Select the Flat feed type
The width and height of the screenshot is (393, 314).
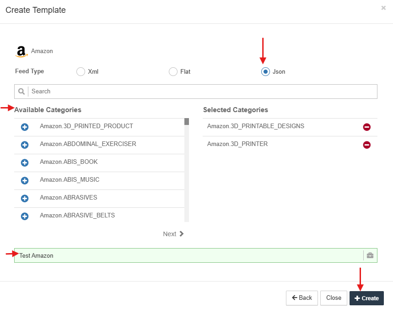coord(173,71)
